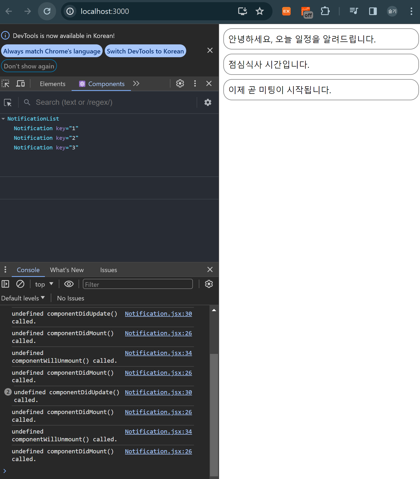Clear the console output
Image resolution: width=420 pixels, height=479 pixels.
pos(20,284)
